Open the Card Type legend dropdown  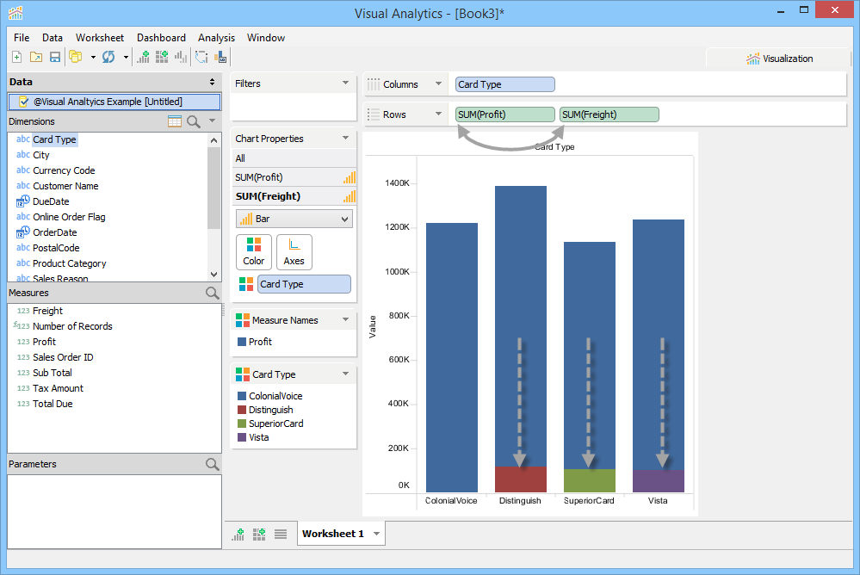(x=345, y=374)
